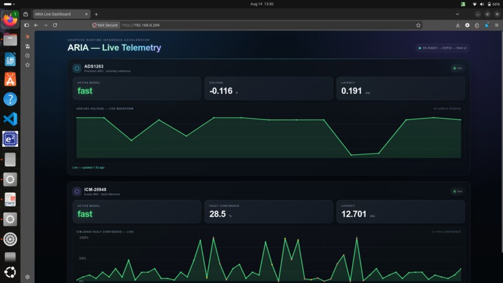Open the Files manager in dock

10,40
